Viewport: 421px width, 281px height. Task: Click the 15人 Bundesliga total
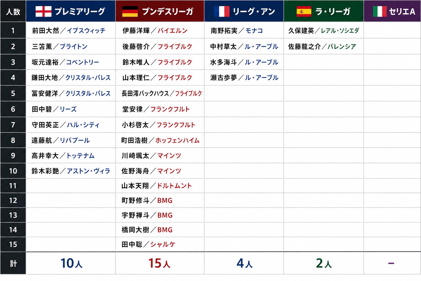[x=159, y=263]
